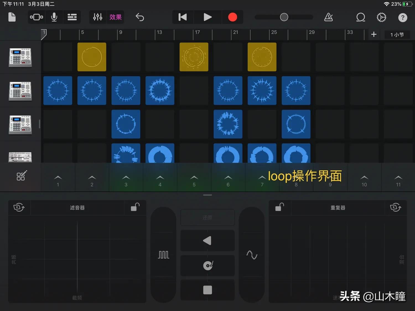Toggle the 效果 (FX) panel
415x311 pixels.
point(115,17)
